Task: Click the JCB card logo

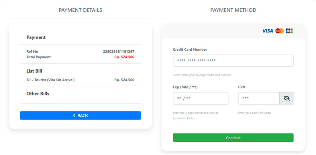Action: [289, 31]
